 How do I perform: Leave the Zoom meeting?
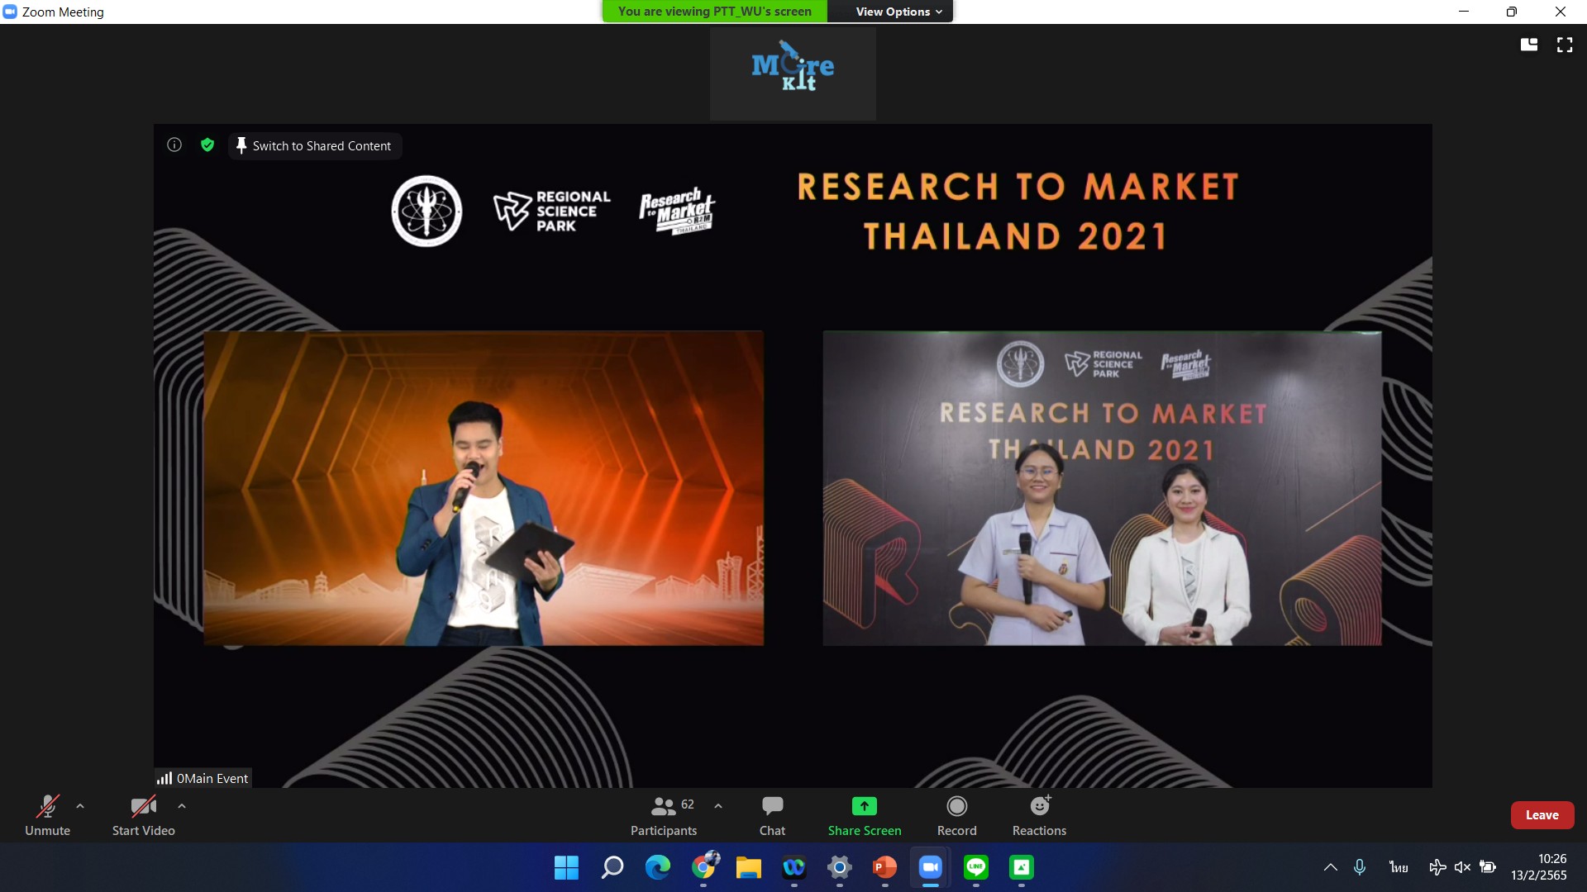click(x=1542, y=815)
